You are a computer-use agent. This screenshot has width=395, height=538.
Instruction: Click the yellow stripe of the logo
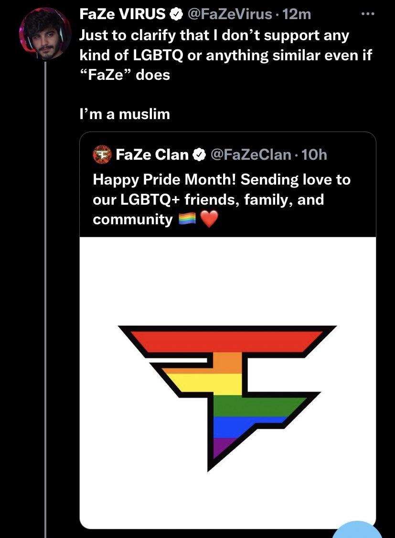click(x=202, y=384)
